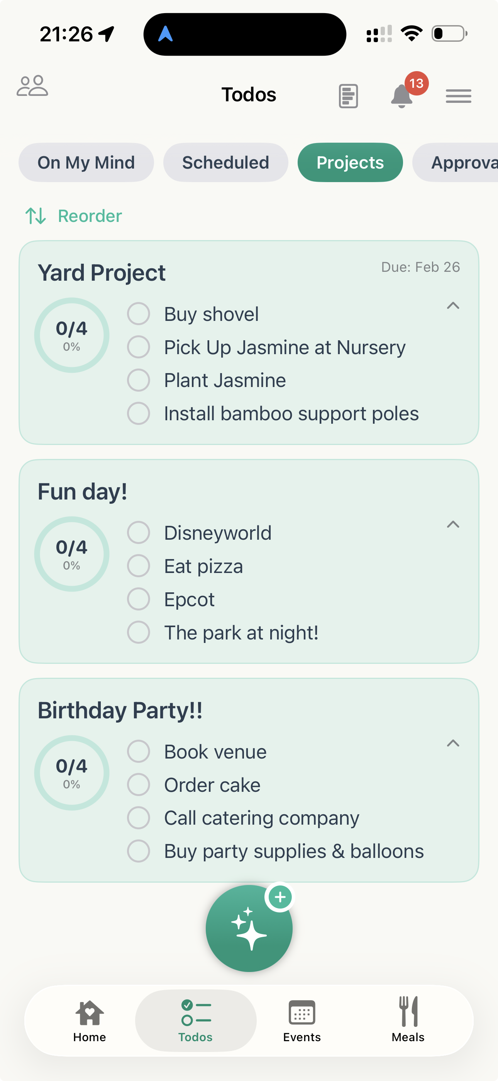This screenshot has height=1081, width=498.
Task: Collapse the Birthday Party!! project
Action: [x=453, y=743]
